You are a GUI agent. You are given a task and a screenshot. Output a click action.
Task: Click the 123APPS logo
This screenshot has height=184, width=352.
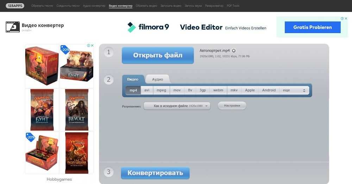(x=15, y=6)
